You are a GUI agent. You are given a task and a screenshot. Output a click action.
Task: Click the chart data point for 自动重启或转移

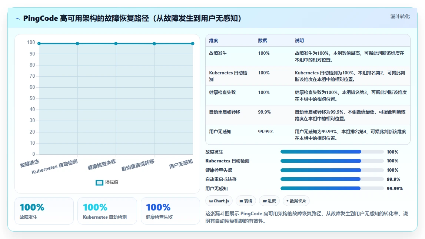(x=154, y=44)
